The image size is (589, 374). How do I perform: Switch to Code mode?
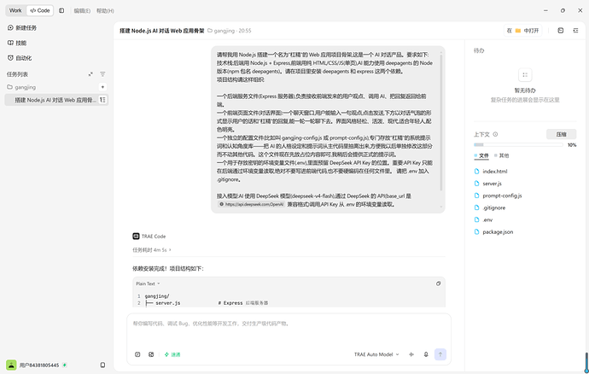[x=40, y=10]
